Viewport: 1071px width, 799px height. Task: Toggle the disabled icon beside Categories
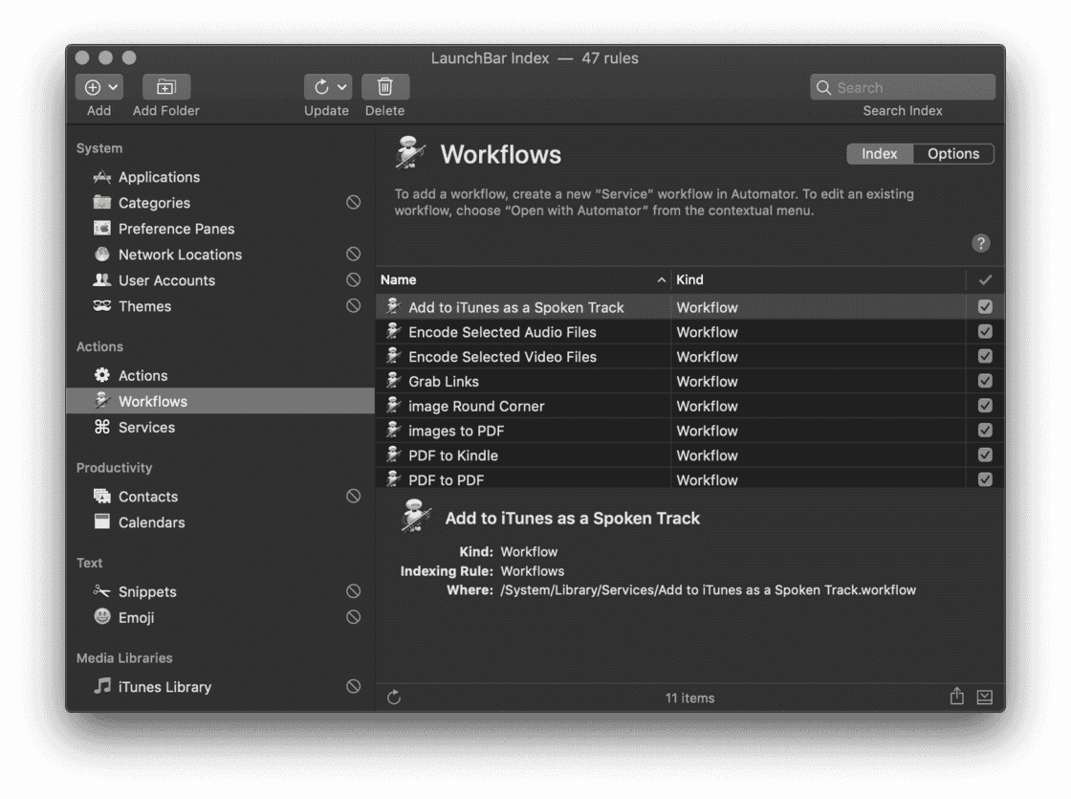353,202
